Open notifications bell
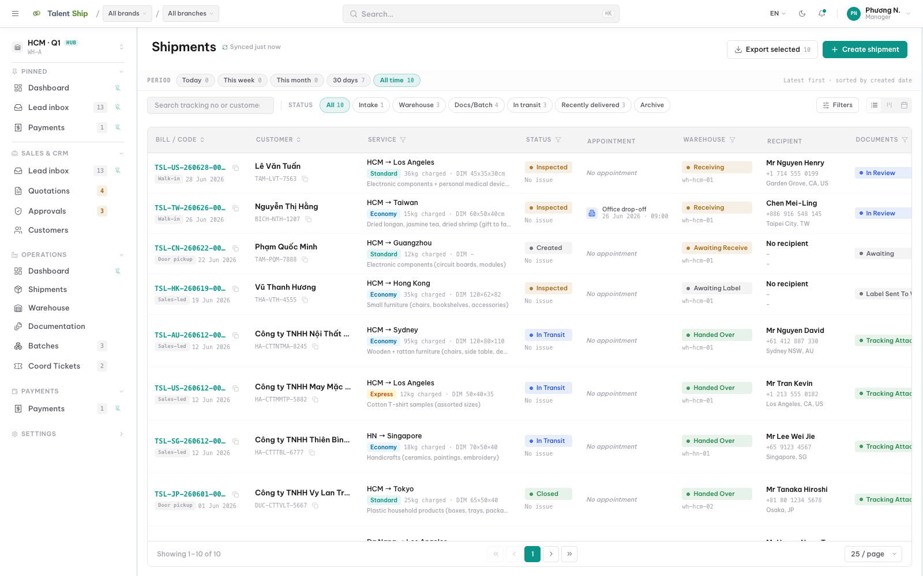The image size is (923, 576). click(x=821, y=14)
